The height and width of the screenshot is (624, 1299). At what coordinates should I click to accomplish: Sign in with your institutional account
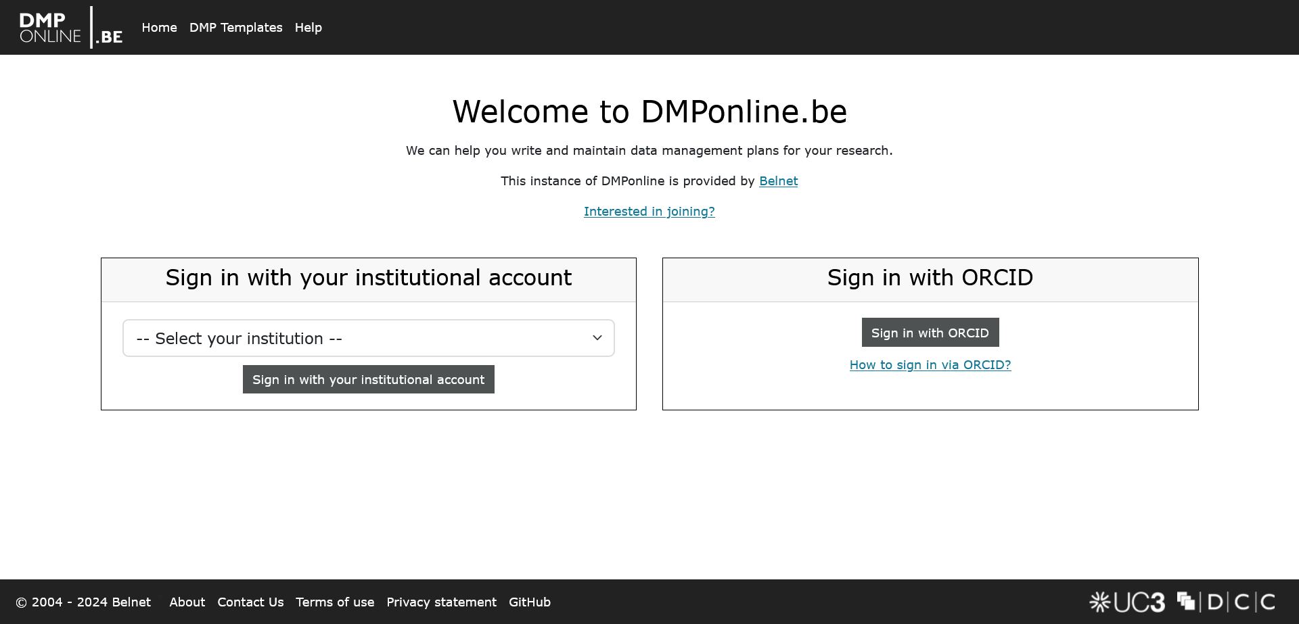(x=368, y=379)
